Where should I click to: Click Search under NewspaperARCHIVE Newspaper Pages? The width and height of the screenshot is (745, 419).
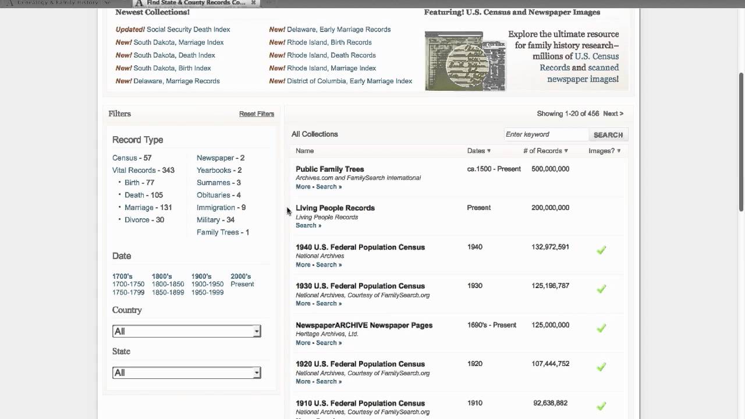point(329,343)
